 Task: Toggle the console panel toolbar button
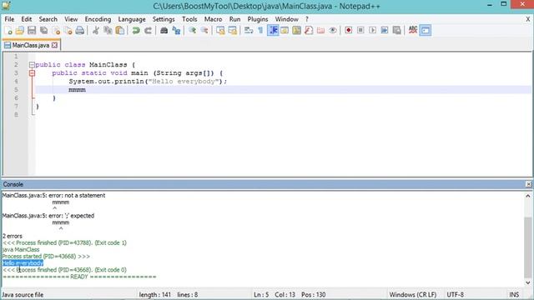pyautogui.click(x=425, y=31)
